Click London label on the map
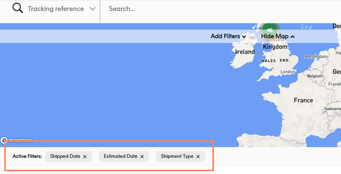The height and width of the screenshot is (174, 341). 288,72
